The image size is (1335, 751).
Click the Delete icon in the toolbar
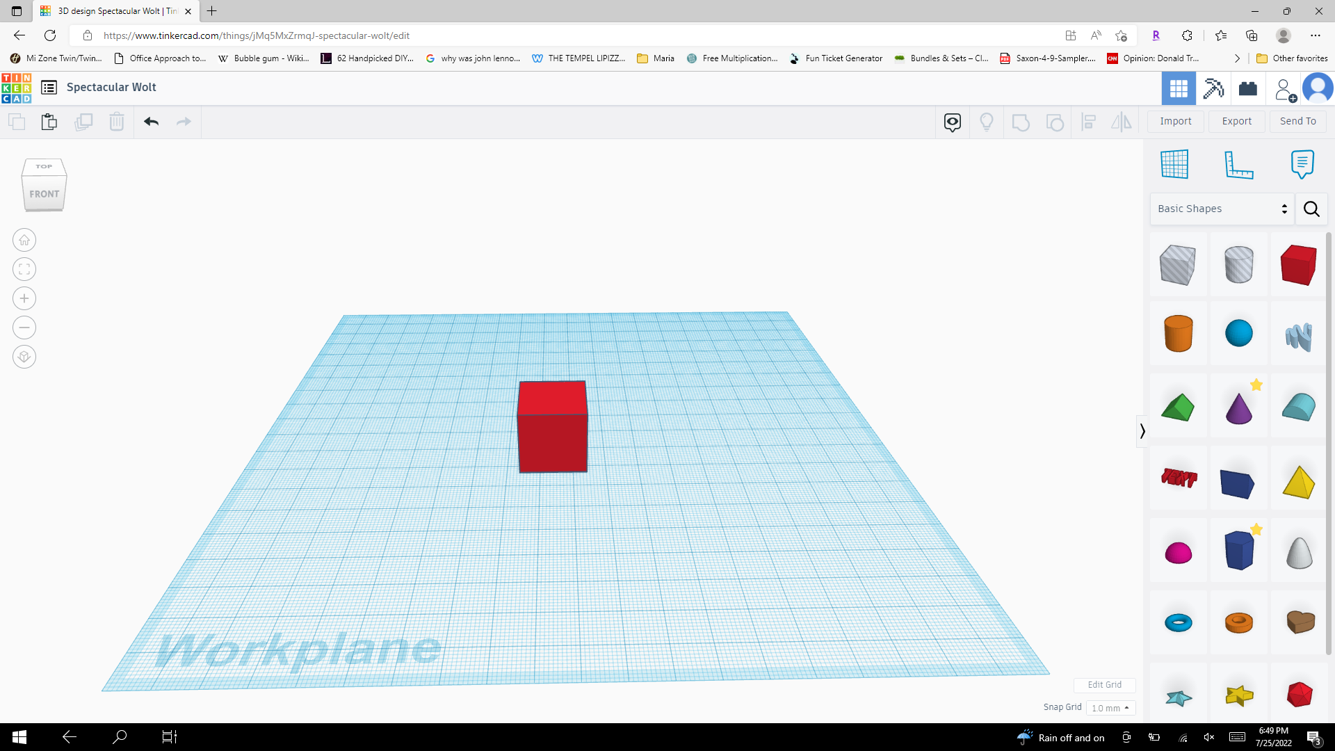(x=116, y=122)
